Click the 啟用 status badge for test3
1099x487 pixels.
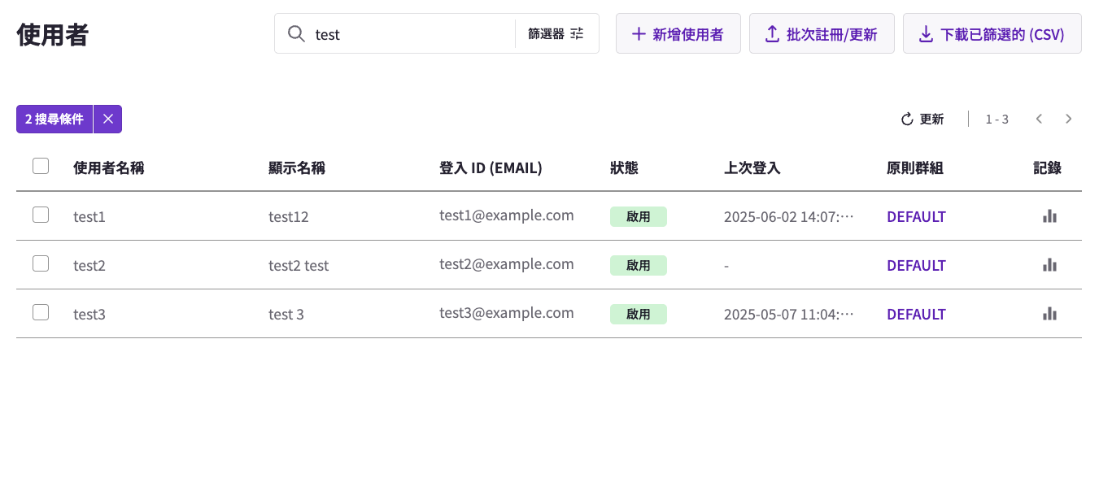639,314
